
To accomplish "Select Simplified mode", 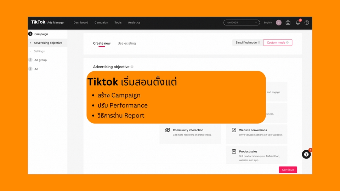I will pos(248,42).
